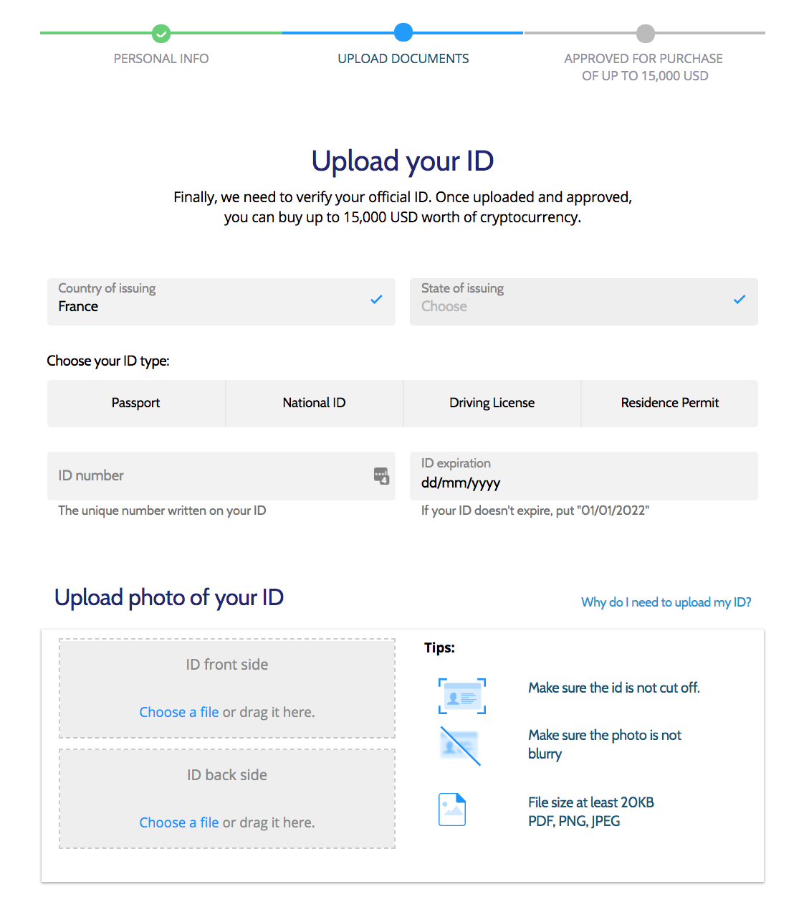This screenshot has width=804, height=902.
Task: Choose a file for the ID back side
Action: (x=178, y=822)
